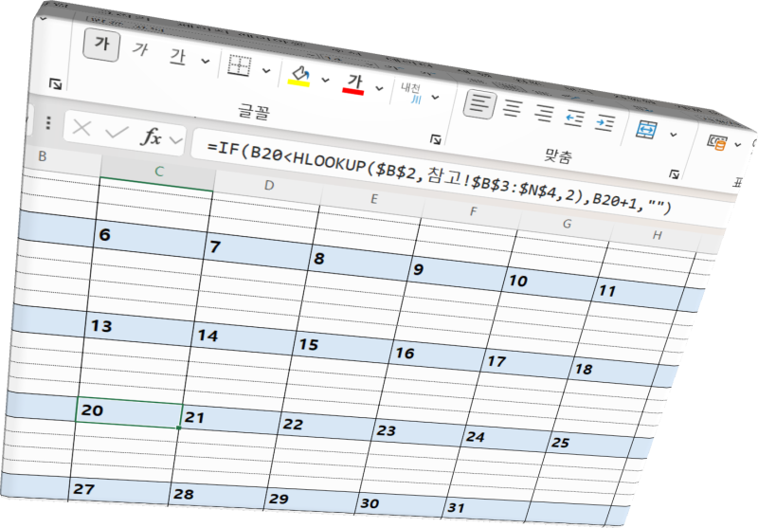Click decrease indent icon

tap(575, 118)
